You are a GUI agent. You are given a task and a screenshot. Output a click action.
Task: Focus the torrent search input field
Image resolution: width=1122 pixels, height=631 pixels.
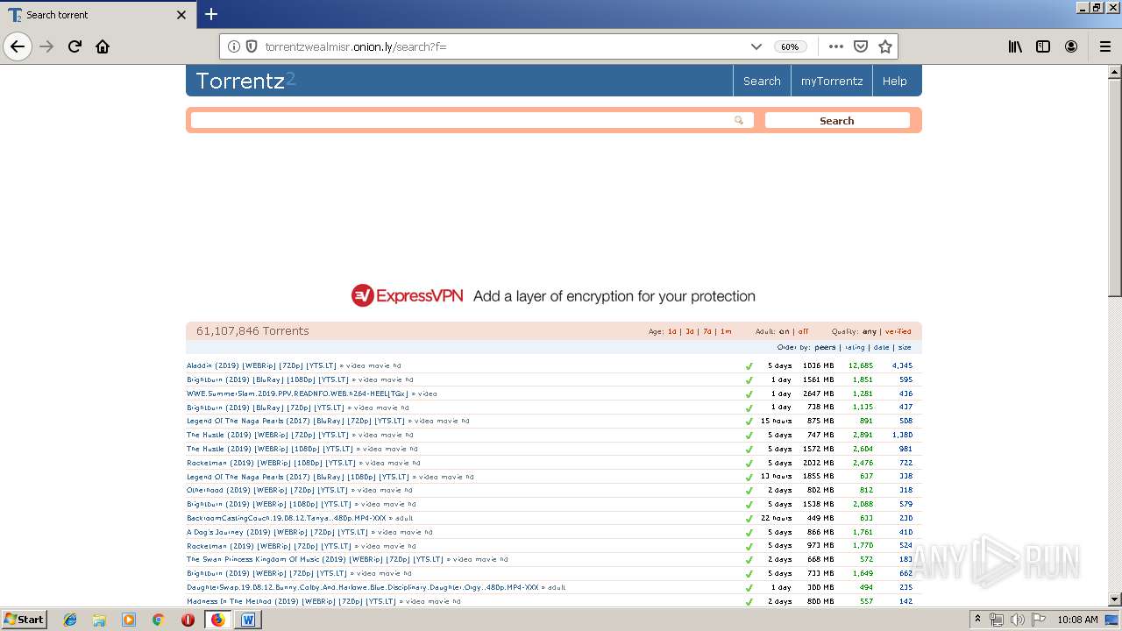point(472,120)
